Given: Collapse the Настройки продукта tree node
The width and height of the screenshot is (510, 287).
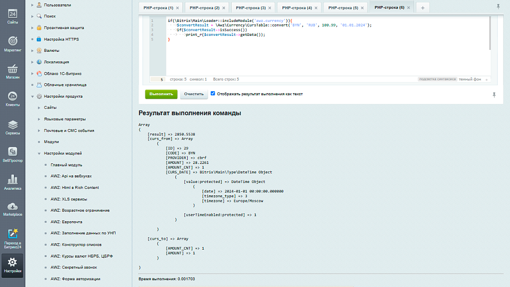Looking at the screenshot, I should click(x=32, y=96).
